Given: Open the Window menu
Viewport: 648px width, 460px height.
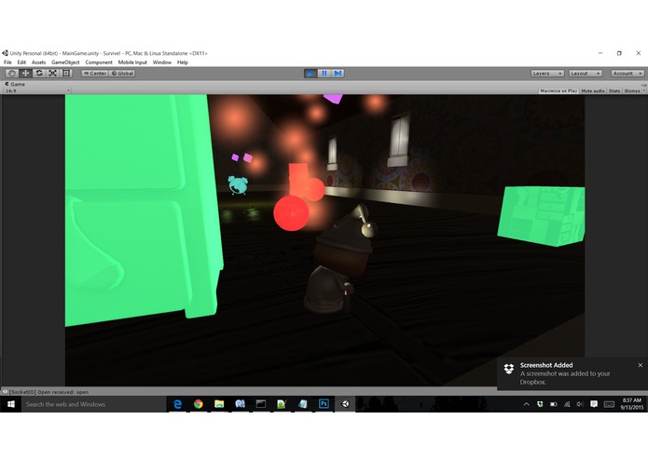Looking at the screenshot, I should 161,62.
